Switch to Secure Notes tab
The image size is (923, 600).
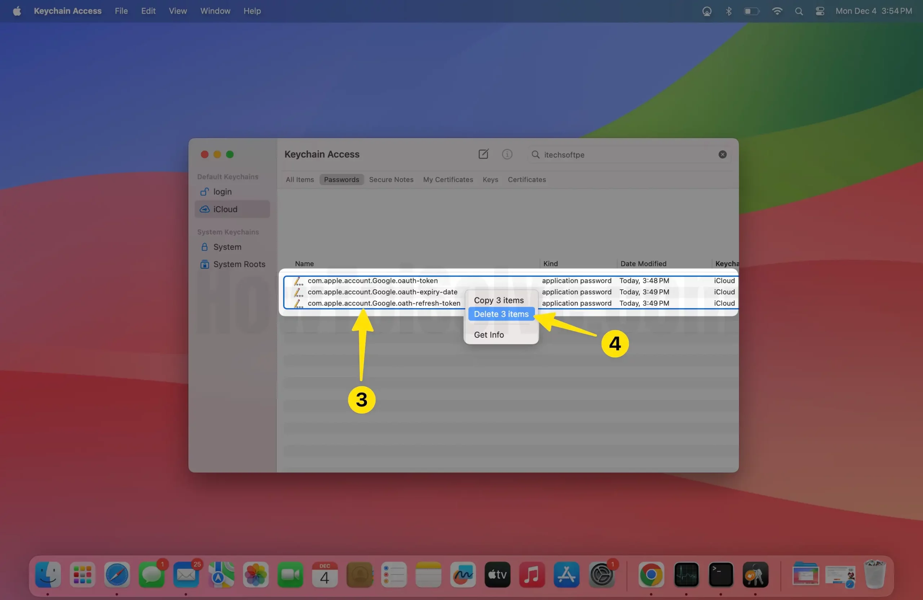391,179
